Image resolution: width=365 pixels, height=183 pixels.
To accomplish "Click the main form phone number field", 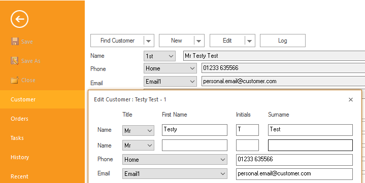I will coord(283,68).
